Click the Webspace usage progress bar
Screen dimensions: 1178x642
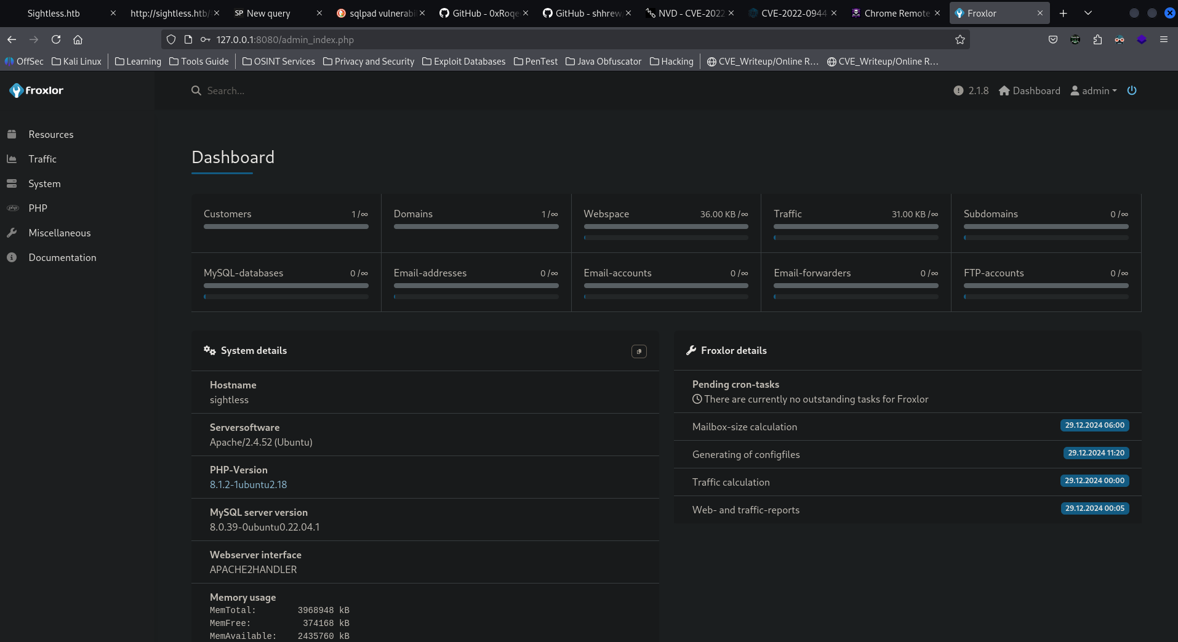pos(666,227)
